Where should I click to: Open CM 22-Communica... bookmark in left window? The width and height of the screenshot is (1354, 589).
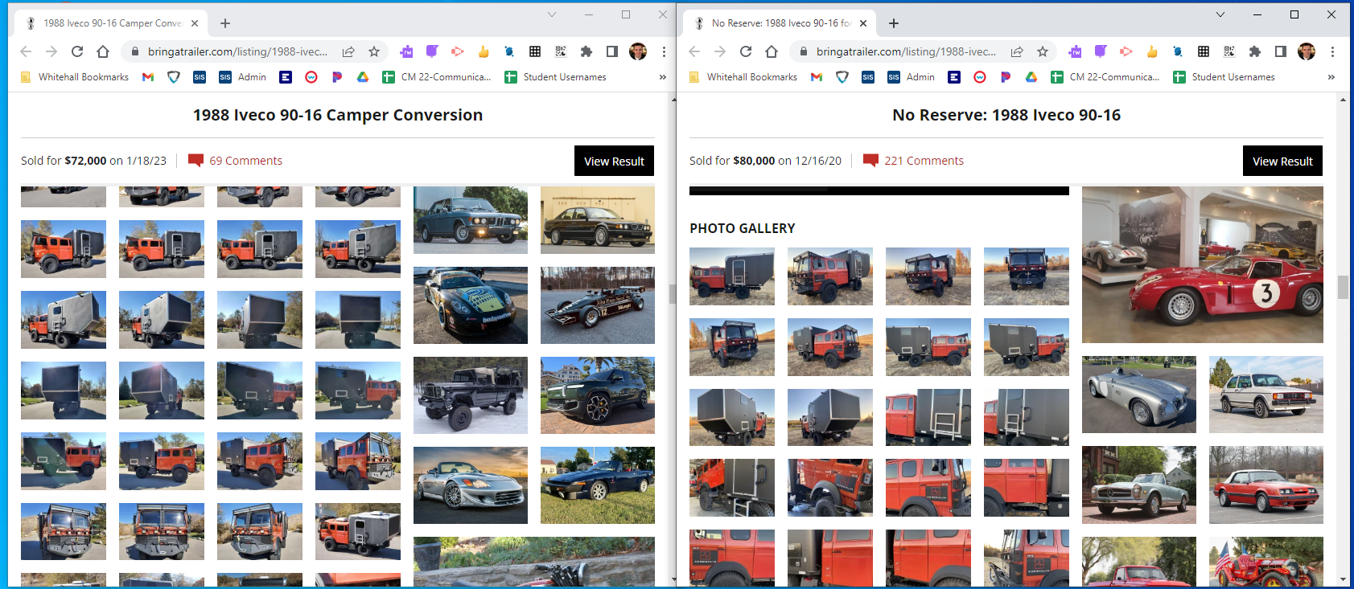437,77
